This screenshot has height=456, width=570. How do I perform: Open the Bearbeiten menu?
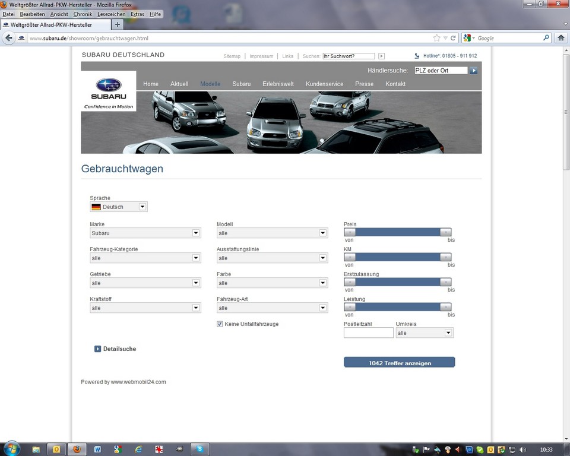(32, 14)
